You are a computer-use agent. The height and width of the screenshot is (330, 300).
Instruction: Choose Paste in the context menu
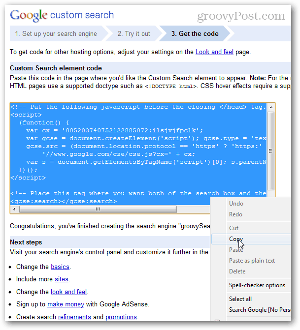click(x=236, y=250)
